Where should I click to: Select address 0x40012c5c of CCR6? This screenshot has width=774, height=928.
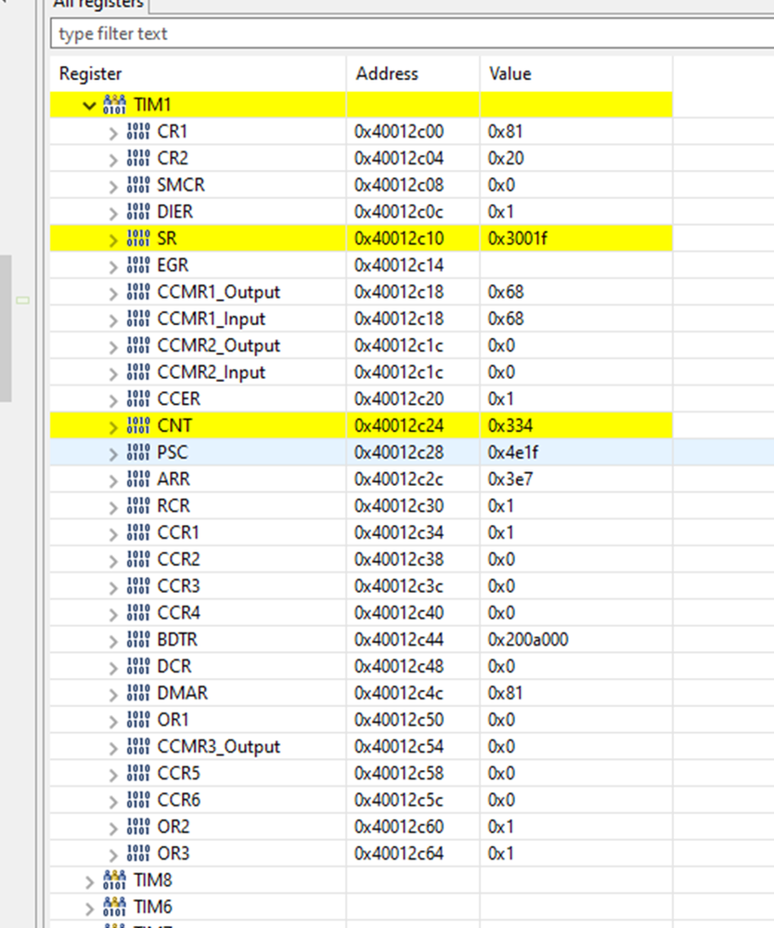pyautogui.click(x=399, y=800)
